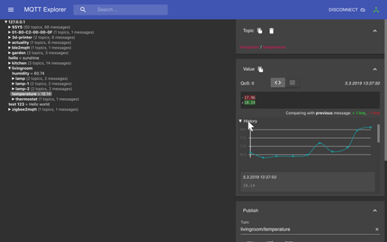Expand the $SYS topic tree

click(x=10, y=27)
